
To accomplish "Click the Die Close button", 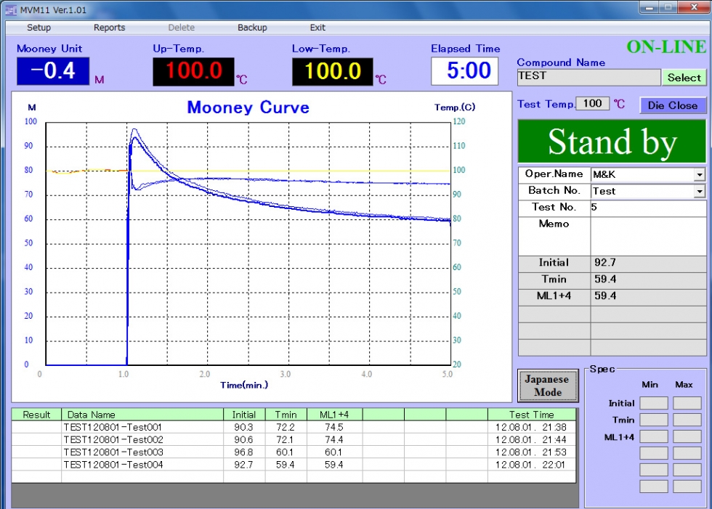I will pyautogui.click(x=672, y=105).
